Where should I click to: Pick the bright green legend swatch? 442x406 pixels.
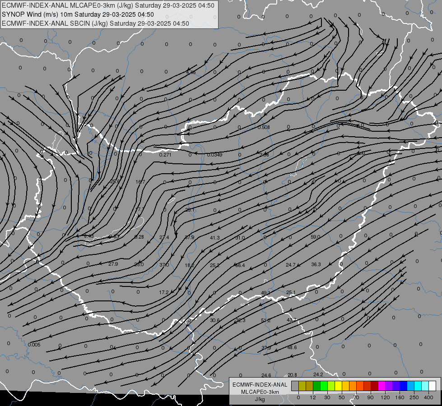pos(324,386)
